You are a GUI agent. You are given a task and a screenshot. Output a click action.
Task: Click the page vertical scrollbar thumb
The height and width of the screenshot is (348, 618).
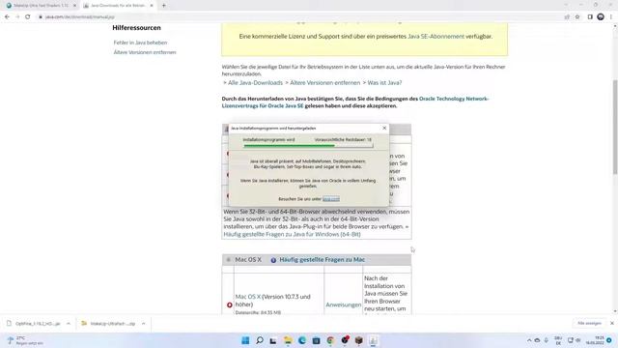[615, 127]
